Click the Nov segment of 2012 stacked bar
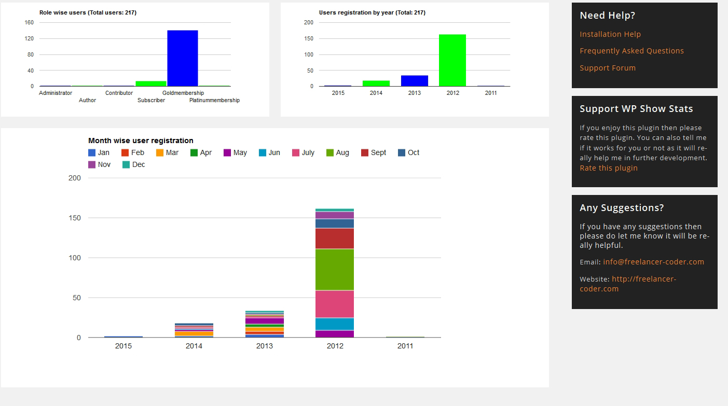The width and height of the screenshot is (728, 406). [x=335, y=215]
